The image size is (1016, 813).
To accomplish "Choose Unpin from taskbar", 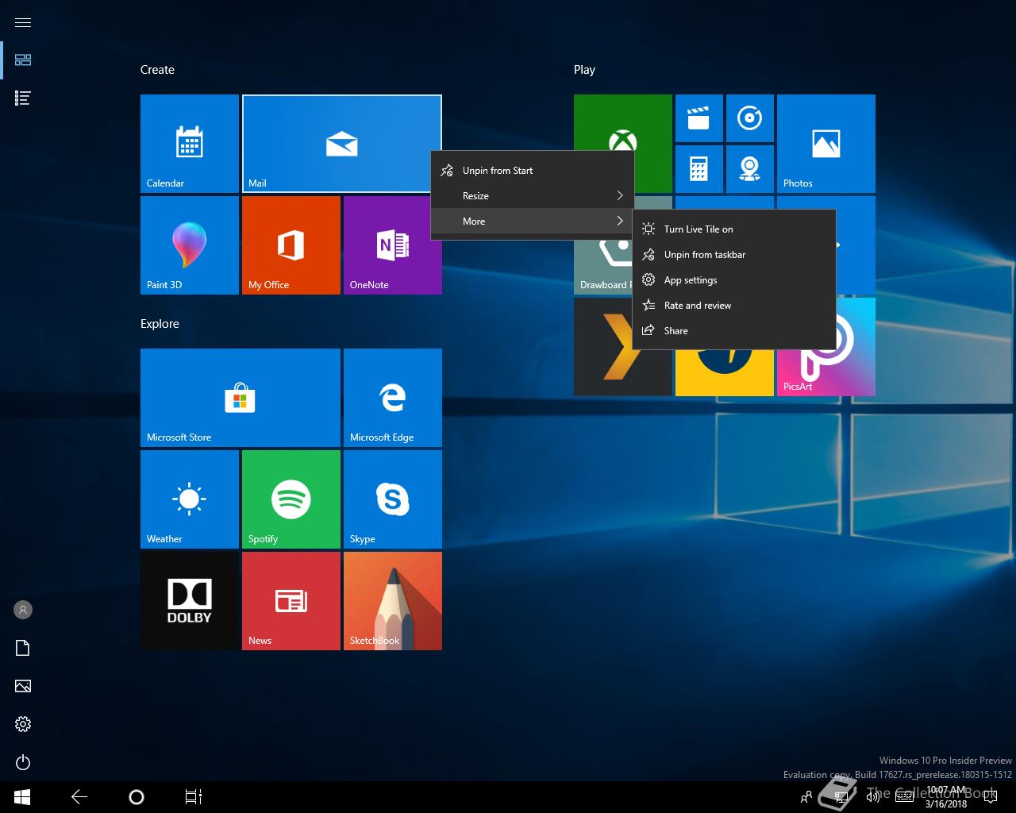I will (x=734, y=255).
